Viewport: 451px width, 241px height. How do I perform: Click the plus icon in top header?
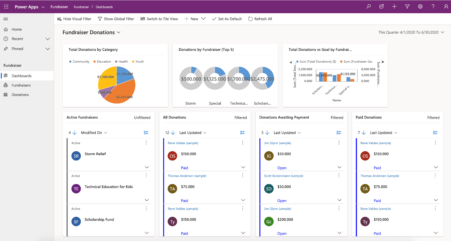[394, 7]
